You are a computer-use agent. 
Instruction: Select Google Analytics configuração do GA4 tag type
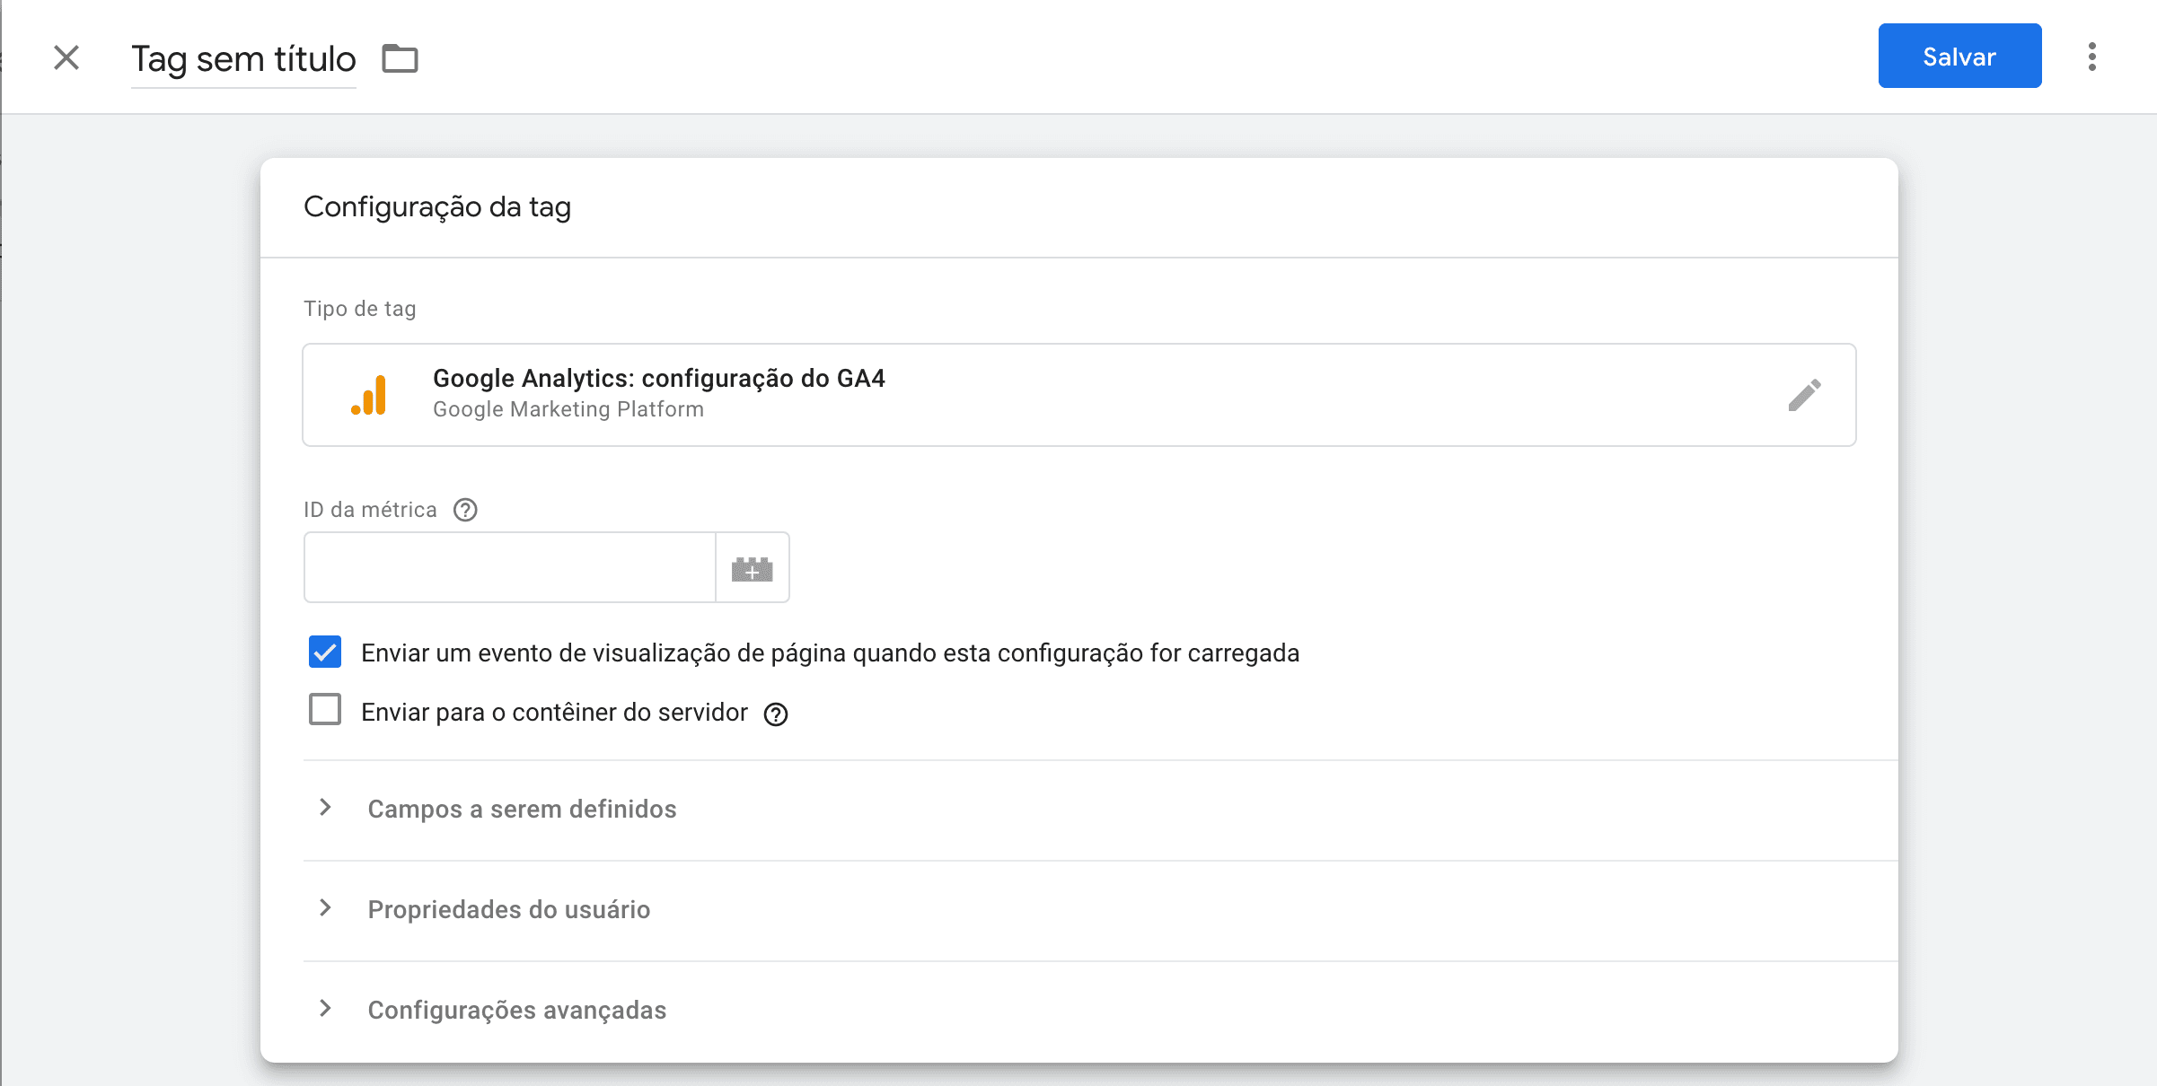tap(658, 379)
